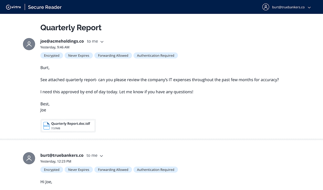Screen dimensions: 323x190
Task: Select Never Expires tag on second message
Action: pyautogui.click(x=78, y=170)
